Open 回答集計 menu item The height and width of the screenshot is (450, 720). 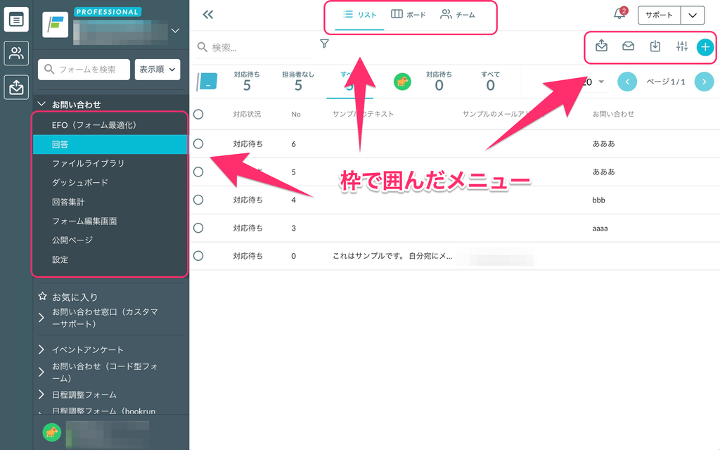click(x=110, y=202)
